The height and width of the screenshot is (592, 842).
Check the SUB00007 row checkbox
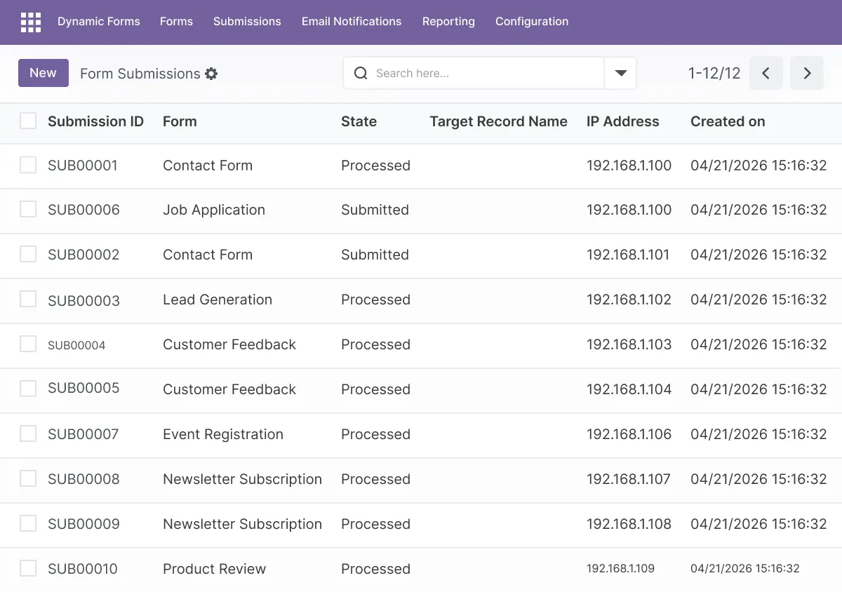click(x=28, y=433)
